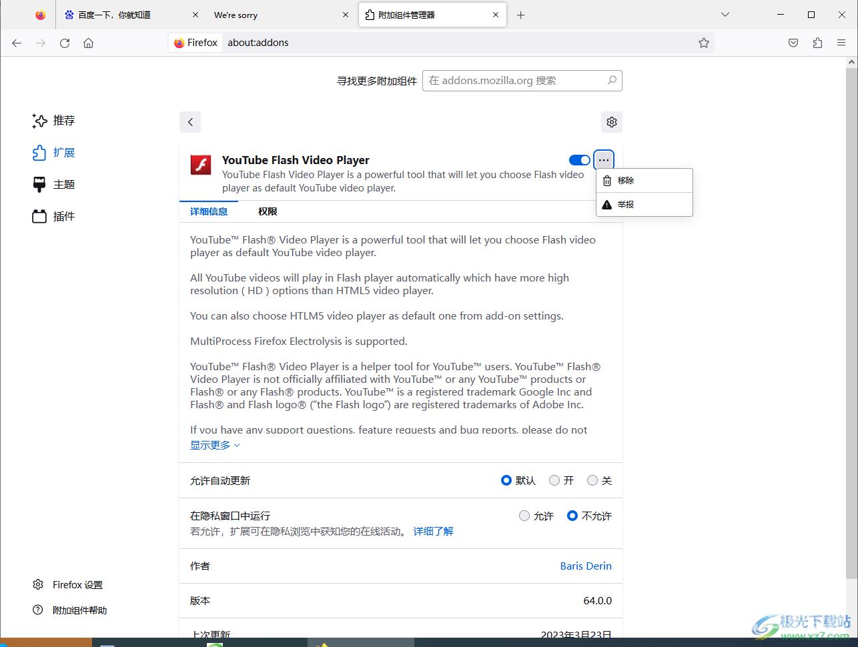858x647 pixels.
Task: Open the 推荐 sidebar category
Action: pos(54,121)
